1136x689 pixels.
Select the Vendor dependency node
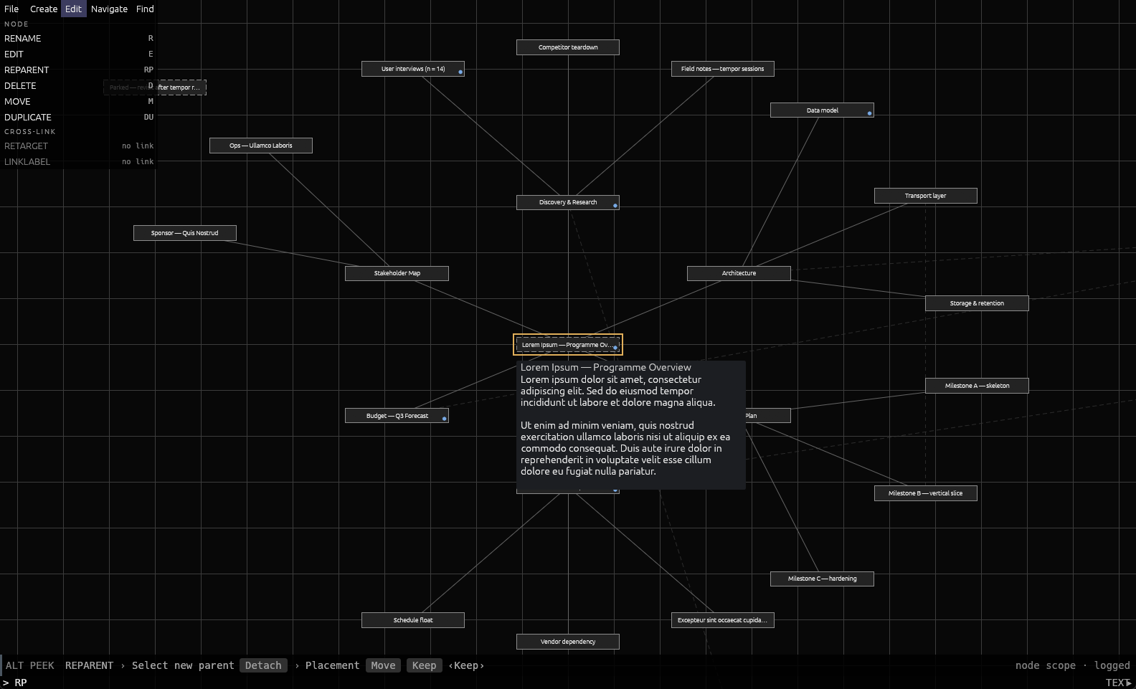tap(568, 642)
